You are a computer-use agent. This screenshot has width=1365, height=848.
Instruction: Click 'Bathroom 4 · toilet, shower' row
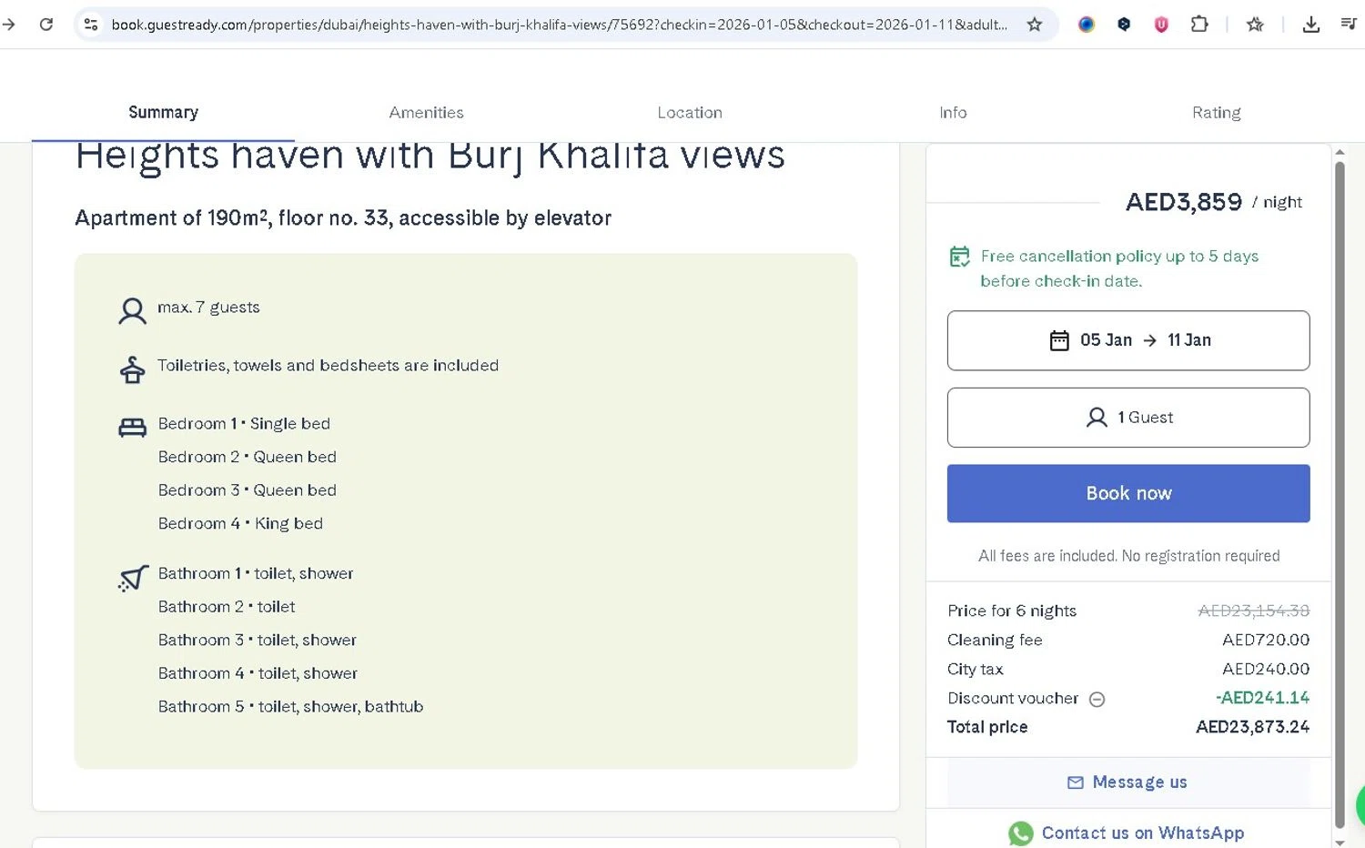point(258,673)
